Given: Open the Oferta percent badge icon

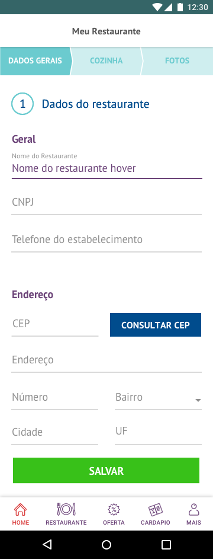Looking at the screenshot, I should [x=114, y=509].
